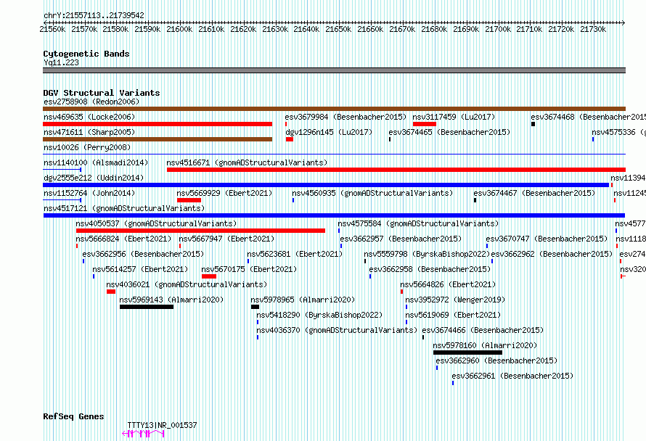Open nsv3952972 (Wenger2019) label
The width and height of the screenshot is (646, 441).
(x=455, y=300)
